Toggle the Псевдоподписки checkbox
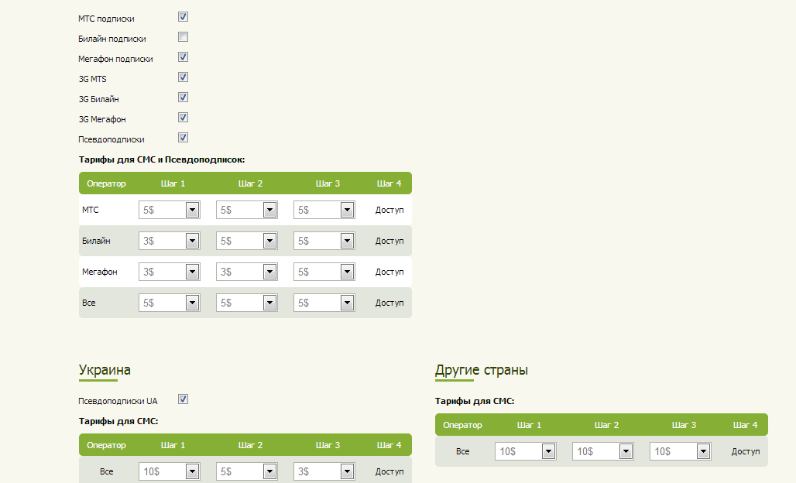Screen dimensions: 796x483 pyautogui.click(x=184, y=138)
